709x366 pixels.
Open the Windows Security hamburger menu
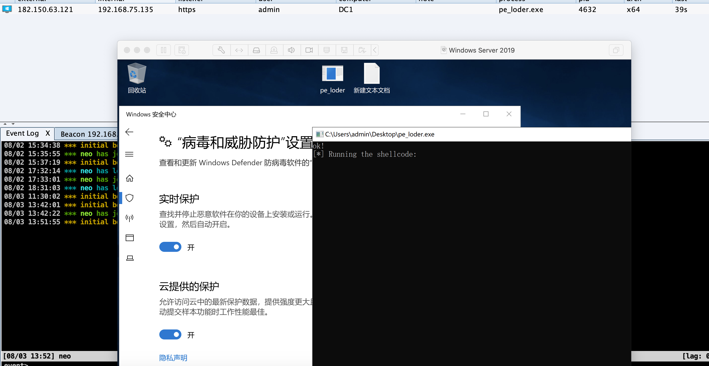click(x=129, y=154)
